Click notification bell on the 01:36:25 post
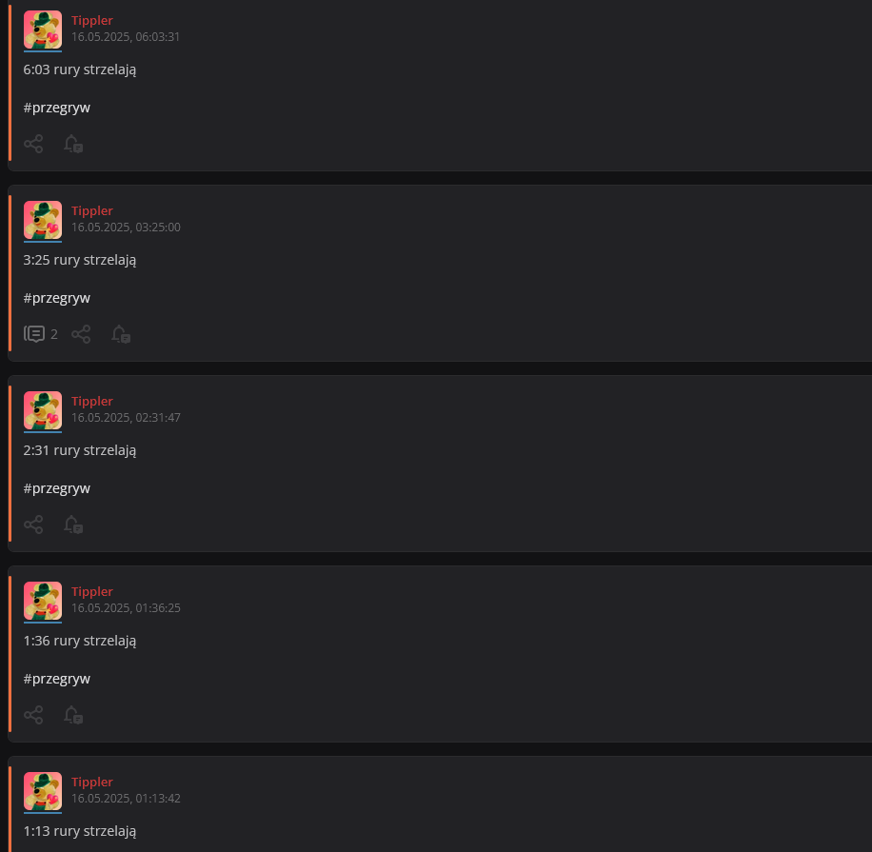The width and height of the screenshot is (872, 852). (x=73, y=715)
